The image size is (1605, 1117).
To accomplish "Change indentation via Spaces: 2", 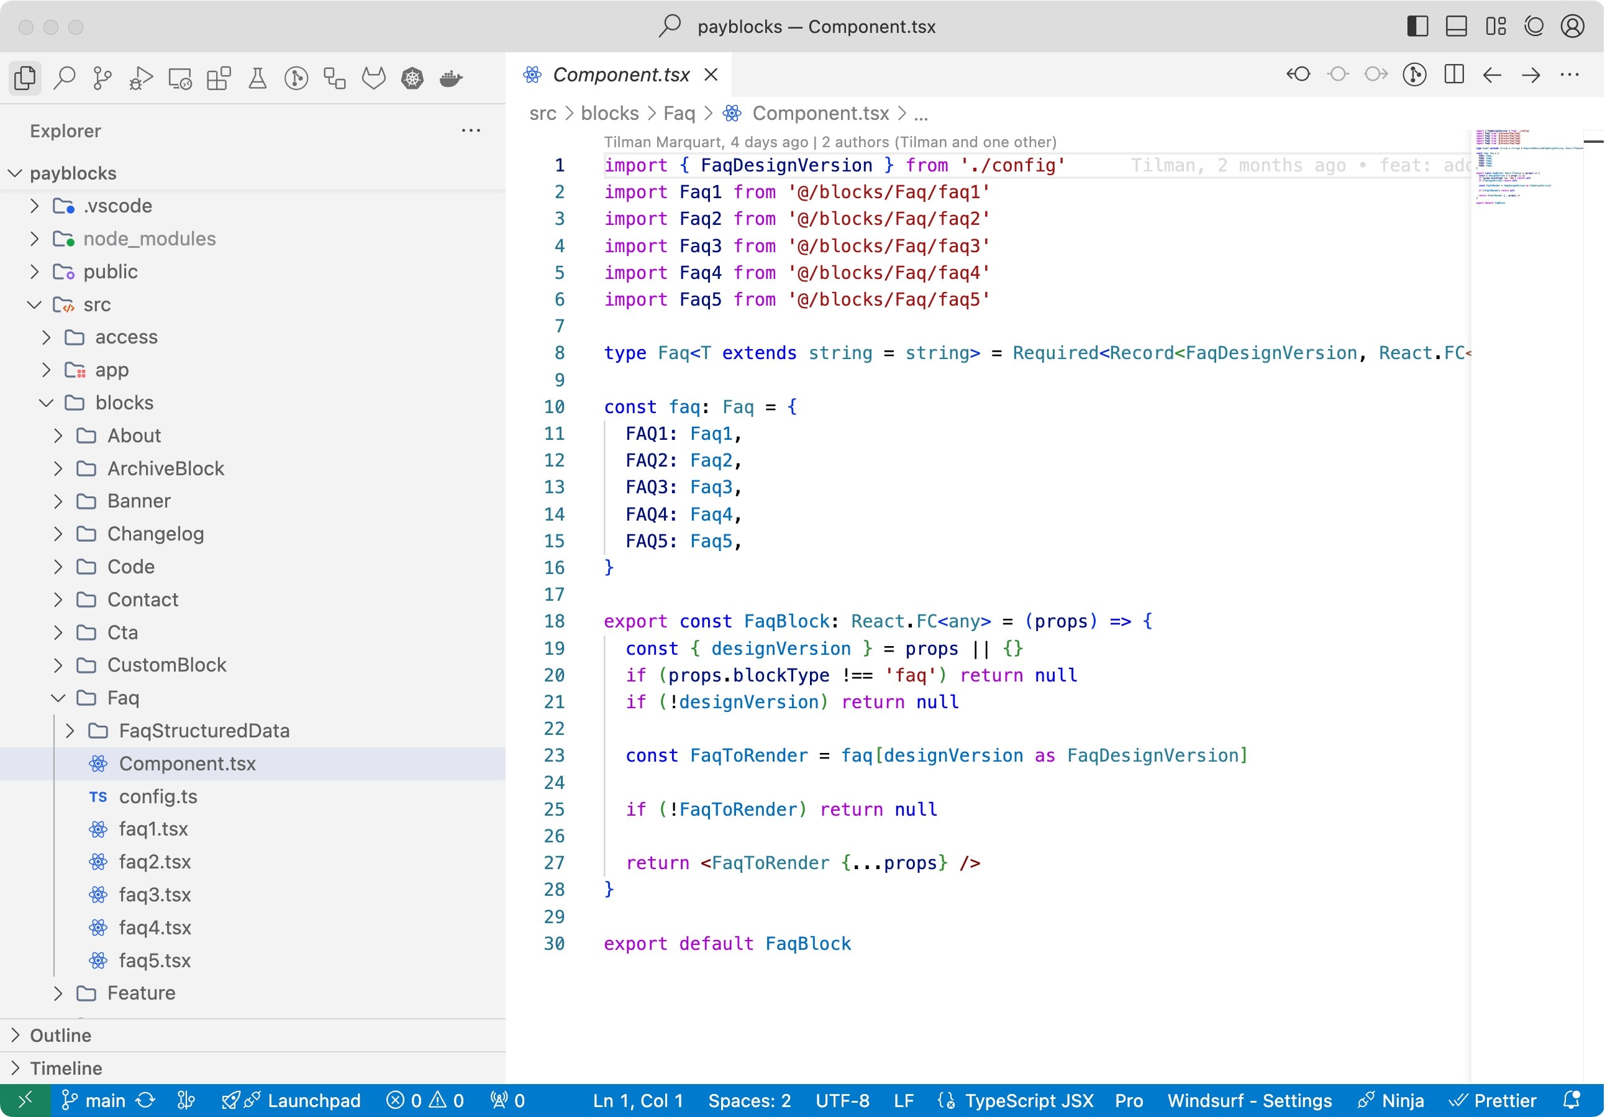I will point(749,1100).
